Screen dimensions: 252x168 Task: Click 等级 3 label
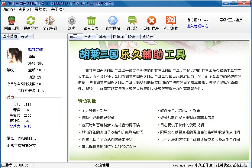pyautogui.click(x=12, y=70)
